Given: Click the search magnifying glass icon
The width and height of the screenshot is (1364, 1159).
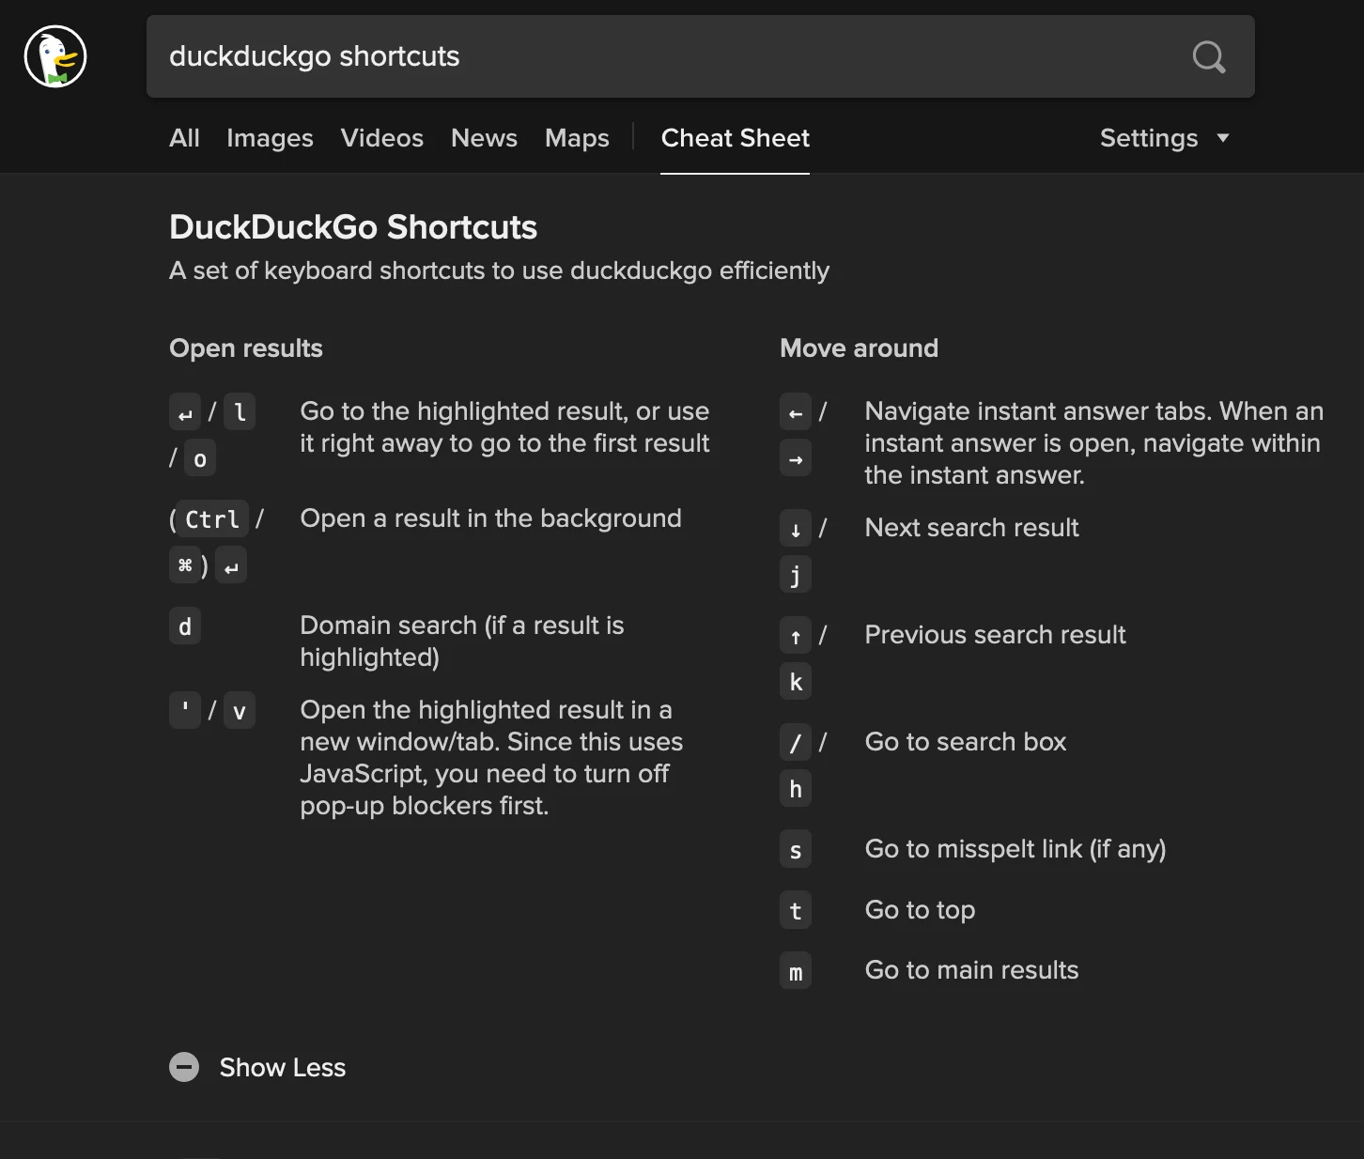Looking at the screenshot, I should coord(1208,57).
